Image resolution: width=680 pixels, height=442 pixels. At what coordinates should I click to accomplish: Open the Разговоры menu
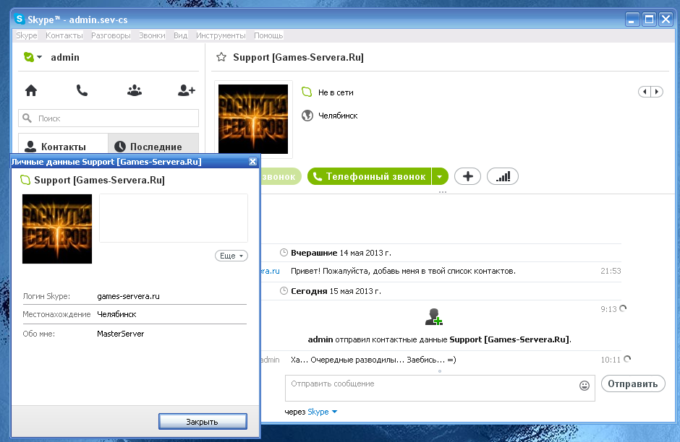111,35
